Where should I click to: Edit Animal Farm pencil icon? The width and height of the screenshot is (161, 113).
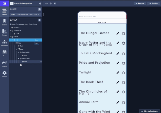point(118,102)
